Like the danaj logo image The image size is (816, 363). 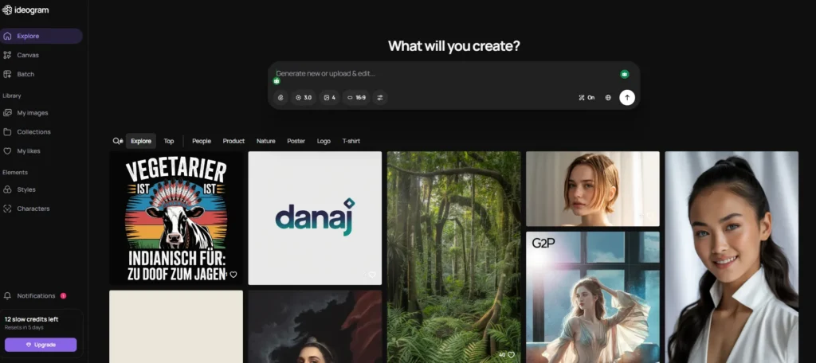tap(372, 275)
